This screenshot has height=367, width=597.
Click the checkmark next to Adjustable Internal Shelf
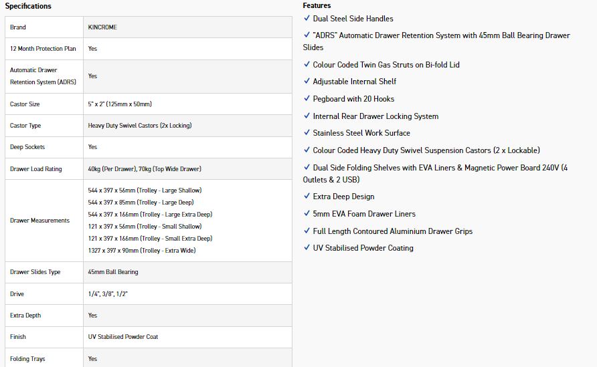pos(307,82)
